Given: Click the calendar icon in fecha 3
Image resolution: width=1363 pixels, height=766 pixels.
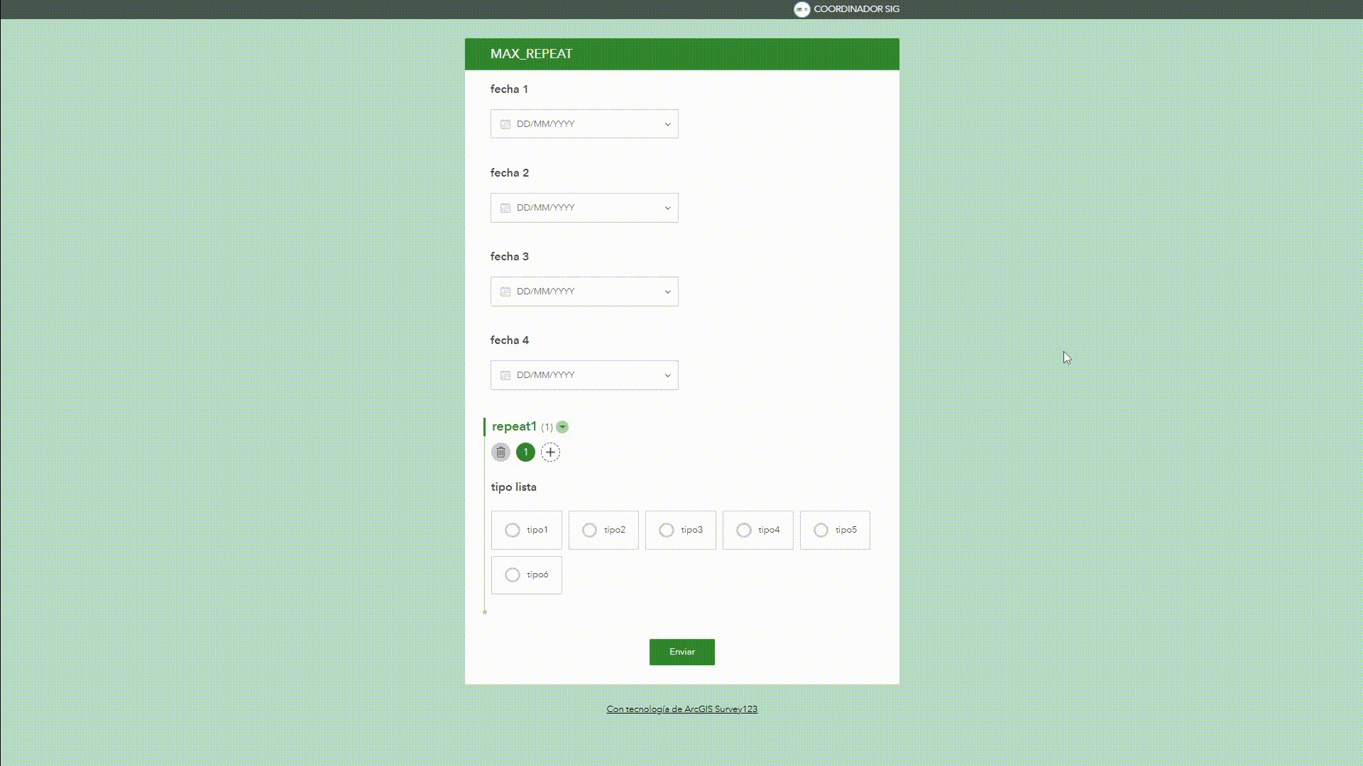Looking at the screenshot, I should tap(505, 292).
